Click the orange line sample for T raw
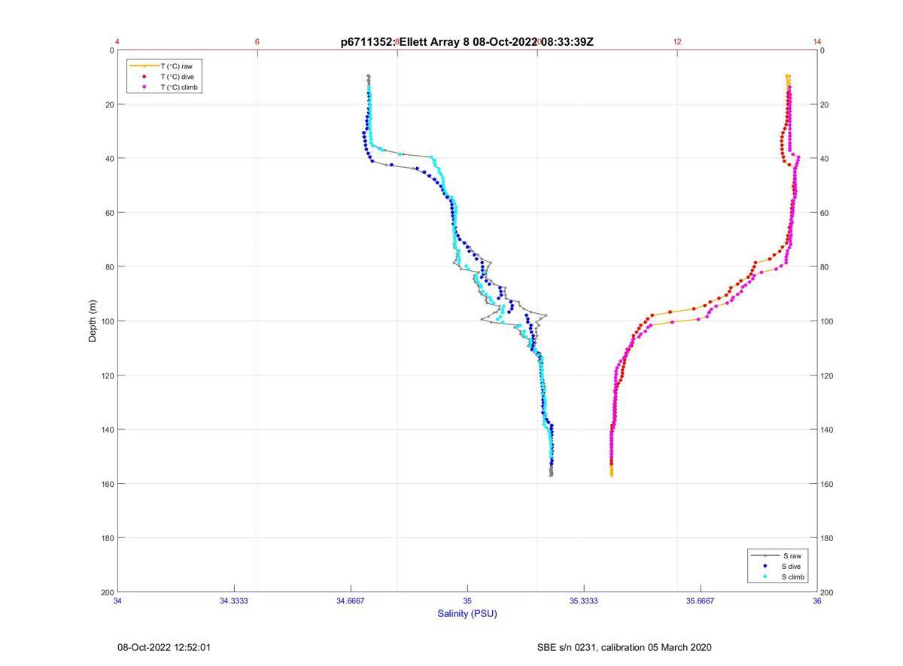The width and height of the screenshot is (903, 666). click(144, 66)
